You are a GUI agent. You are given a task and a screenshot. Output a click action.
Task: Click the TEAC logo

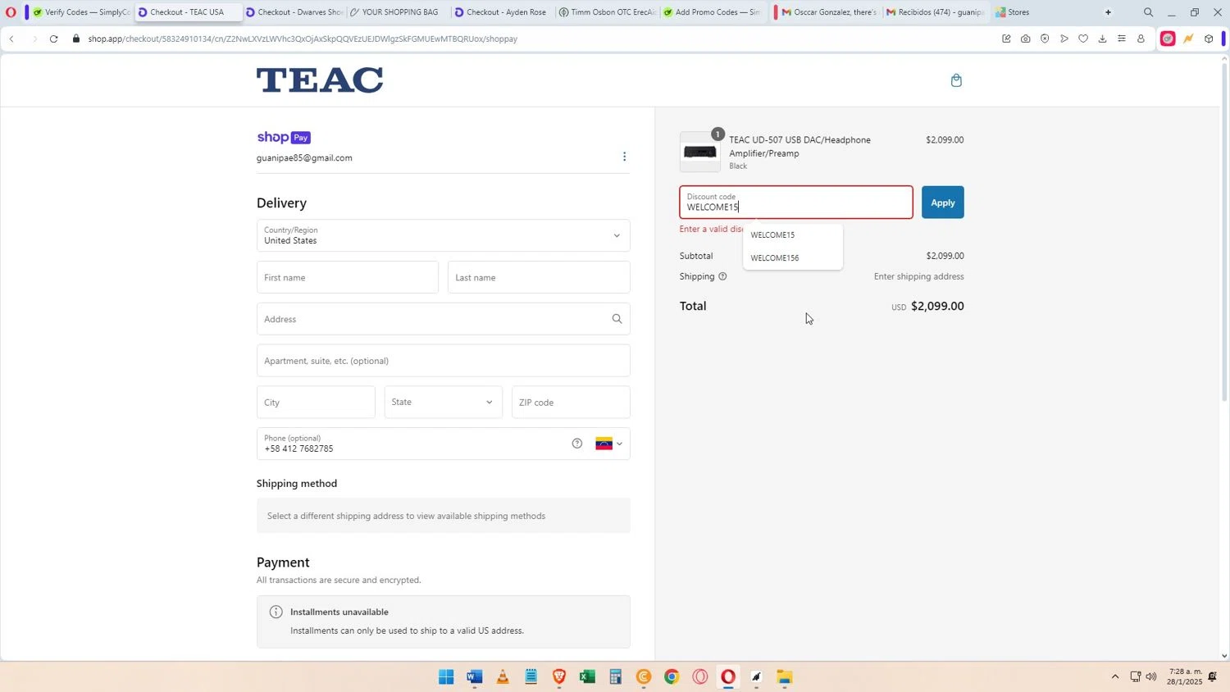tap(320, 80)
